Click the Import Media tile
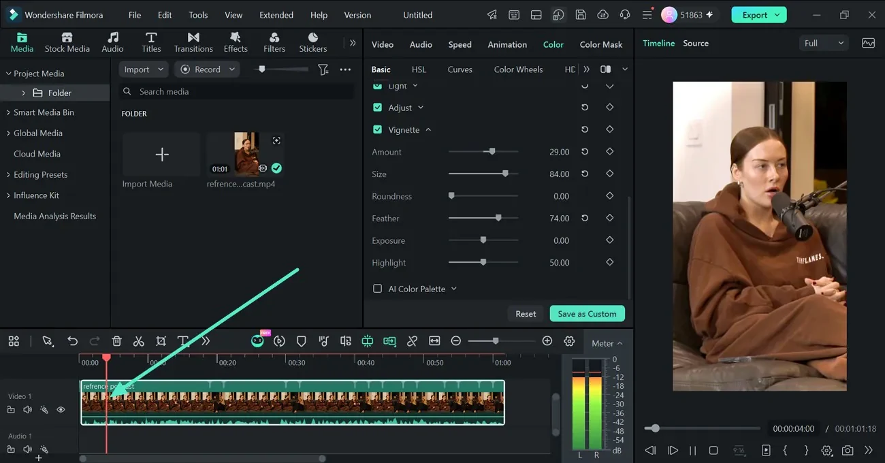Viewport: 885px width, 463px height. click(161, 155)
